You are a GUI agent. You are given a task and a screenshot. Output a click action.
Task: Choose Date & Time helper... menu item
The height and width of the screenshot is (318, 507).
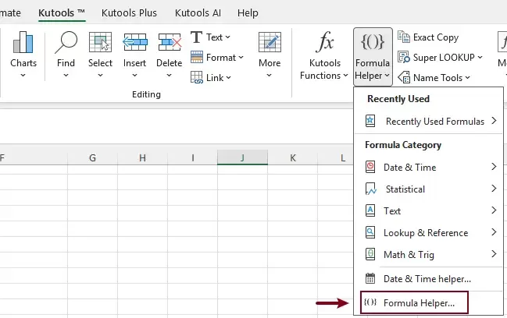(x=427, y=279)
